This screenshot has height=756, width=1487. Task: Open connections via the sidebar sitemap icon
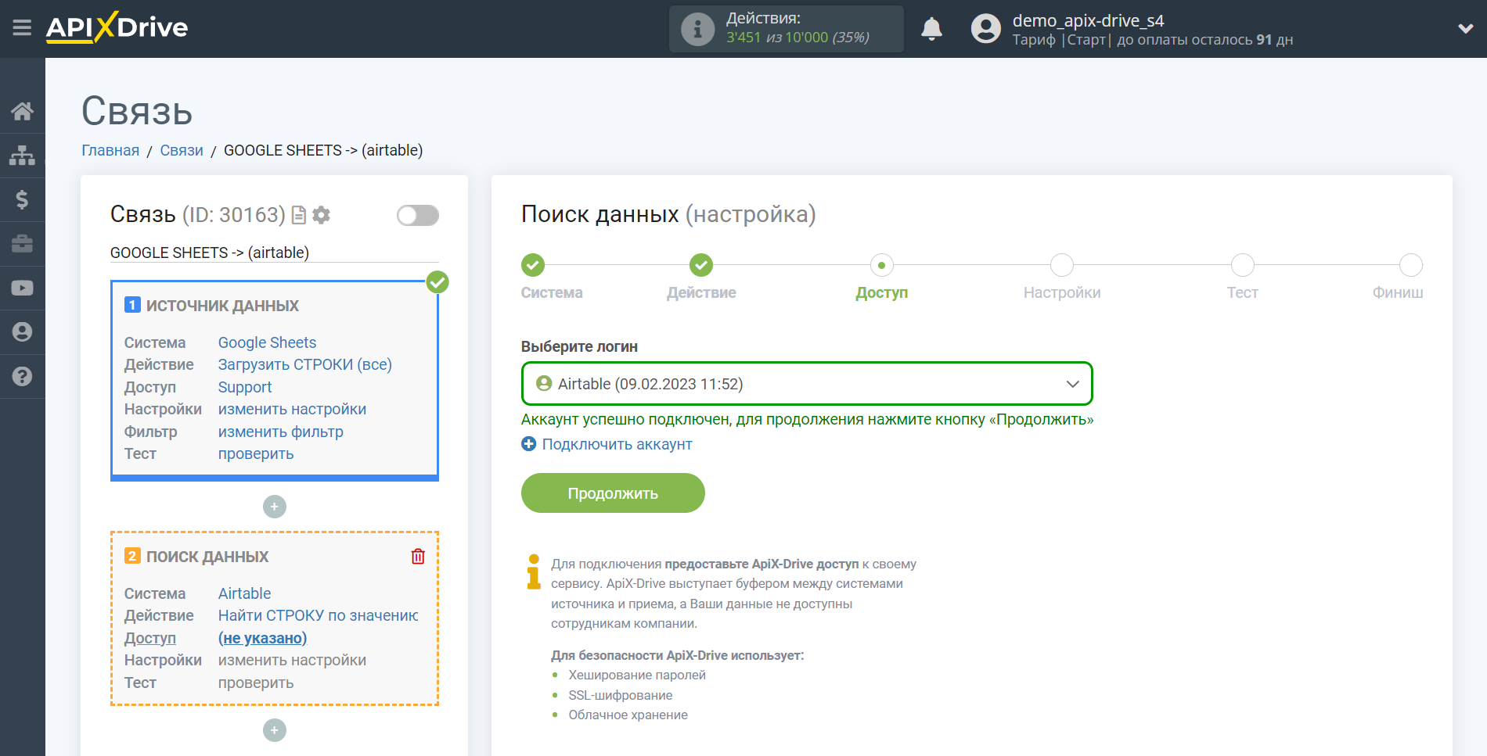(22, 155)
